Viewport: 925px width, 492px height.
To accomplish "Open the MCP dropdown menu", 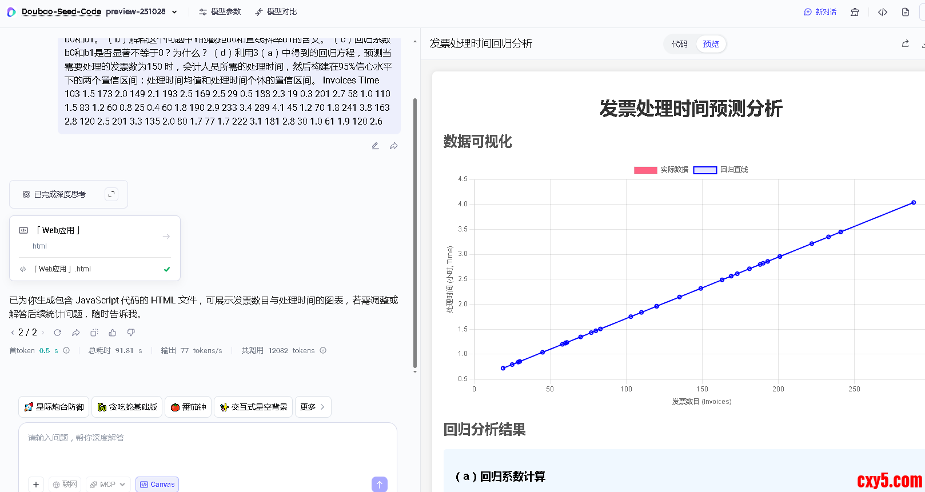I will tap(108, 484).
